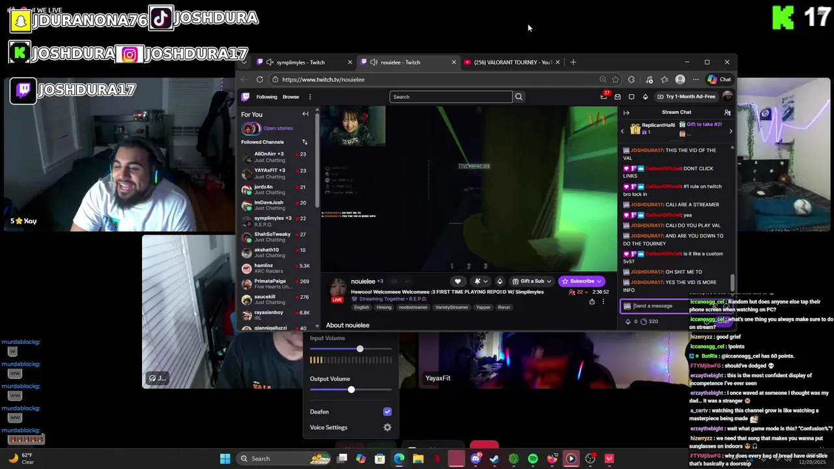Open Browse in Twitch navigation
The height and width of the screenshot is (469, 834).
pyautogui.click(x=291, y=97)
